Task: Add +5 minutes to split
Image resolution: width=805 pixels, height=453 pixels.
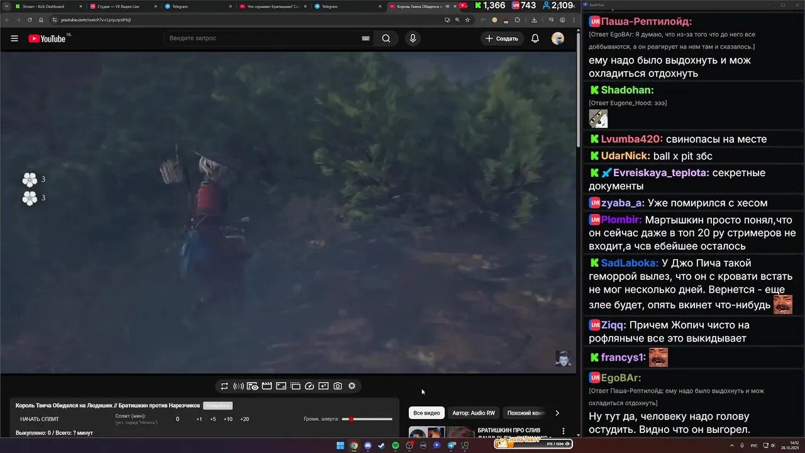Action: click(x=213, y=419)
